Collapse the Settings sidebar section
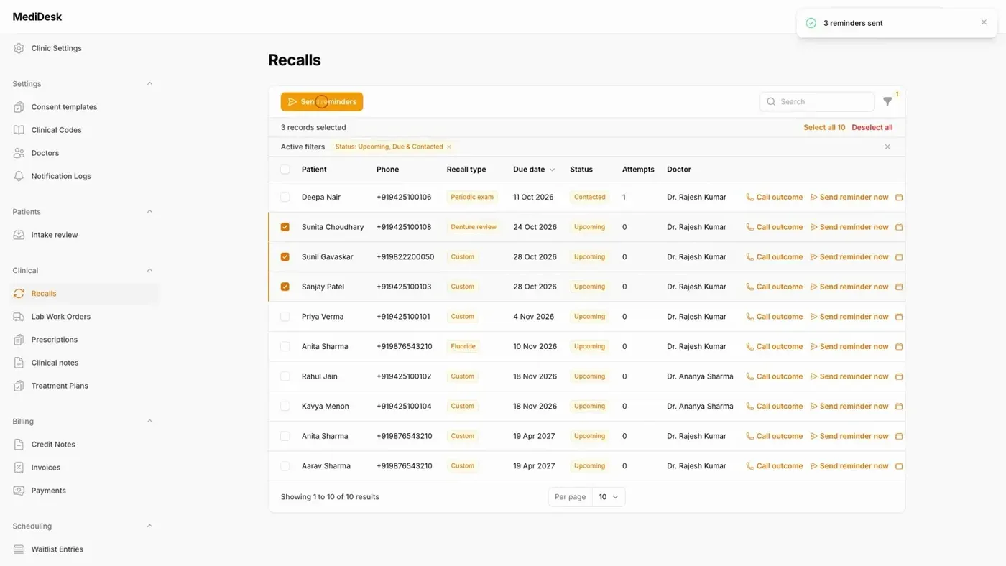Image resolution: width=1006 pixels, height=566 pixels. 149,84
